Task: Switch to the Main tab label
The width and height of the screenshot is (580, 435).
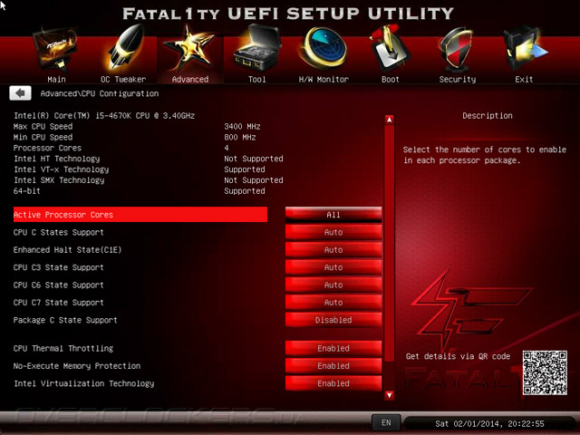Action: pos(56,79)
